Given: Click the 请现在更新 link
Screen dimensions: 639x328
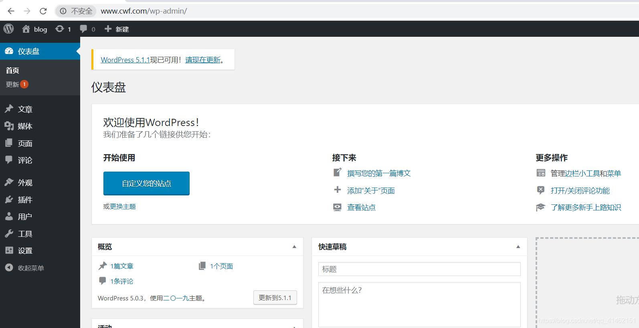Looking at the screenshot, I should pos(203,60).
